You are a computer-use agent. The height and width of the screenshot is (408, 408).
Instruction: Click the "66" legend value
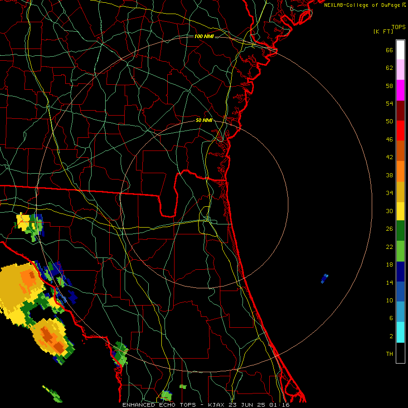pyautogui.click(x=389, y=50)
